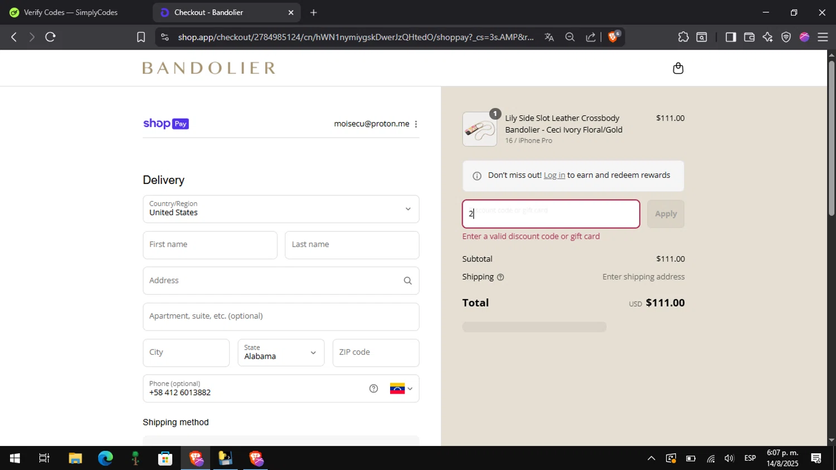
Task: Open Brave Shields lion icon
Action: click(x=613, y=37)
